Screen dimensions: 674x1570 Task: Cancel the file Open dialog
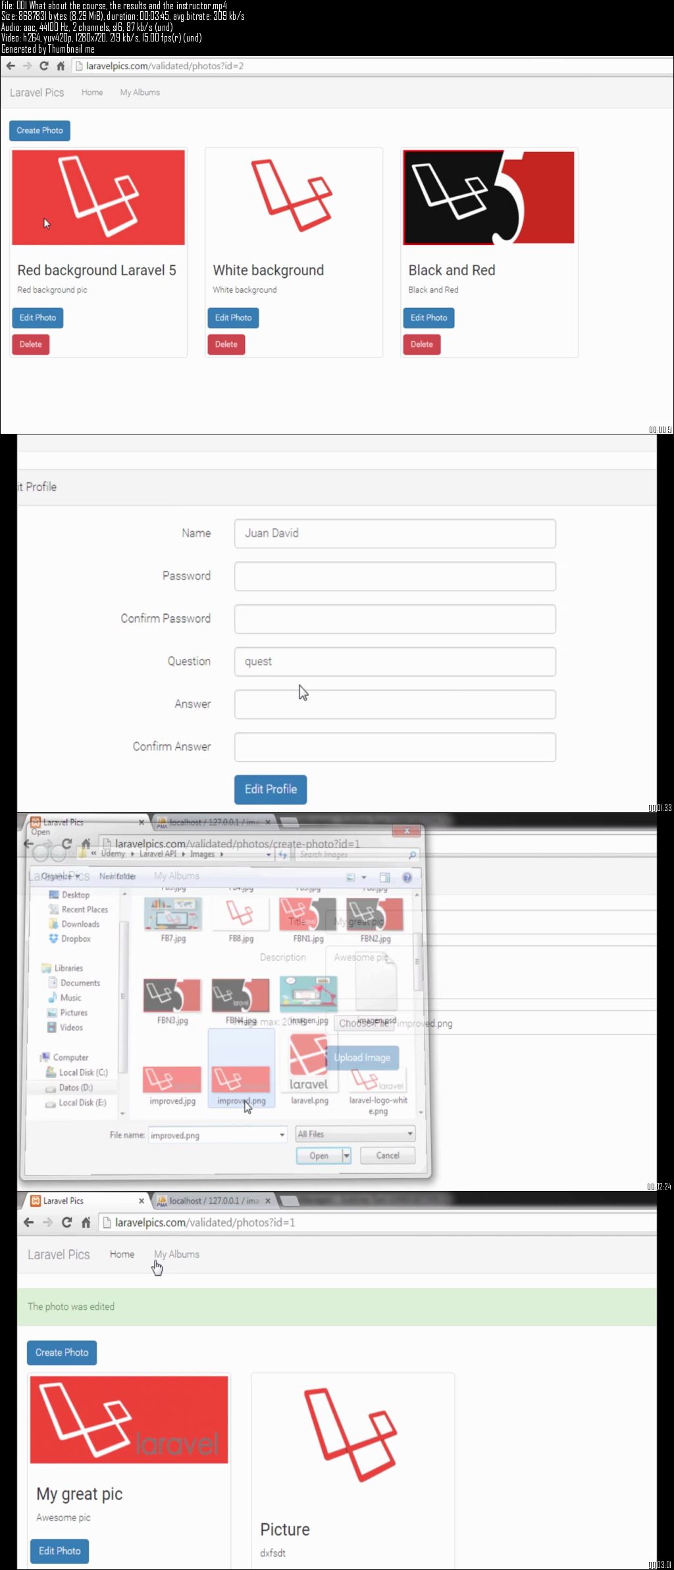click(x=388, y=1155)
